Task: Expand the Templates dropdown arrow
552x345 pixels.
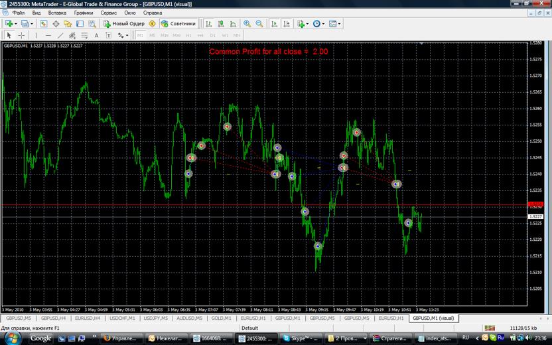Action: point(339,24)
